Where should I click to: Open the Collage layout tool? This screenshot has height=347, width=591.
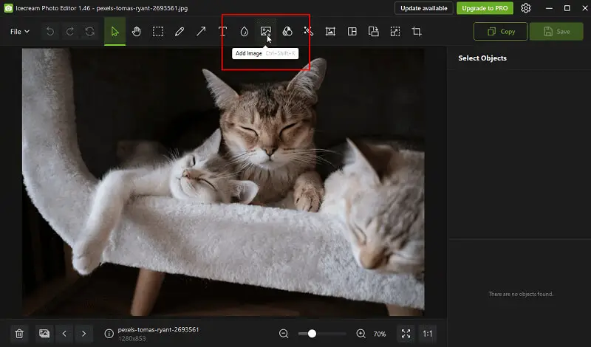[352, 32]
